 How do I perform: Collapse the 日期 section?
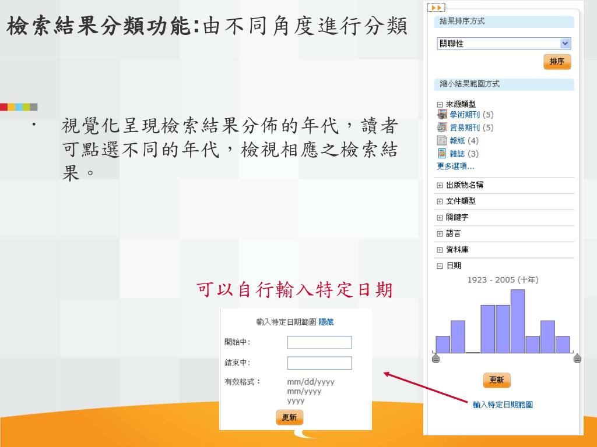point(440,266)
